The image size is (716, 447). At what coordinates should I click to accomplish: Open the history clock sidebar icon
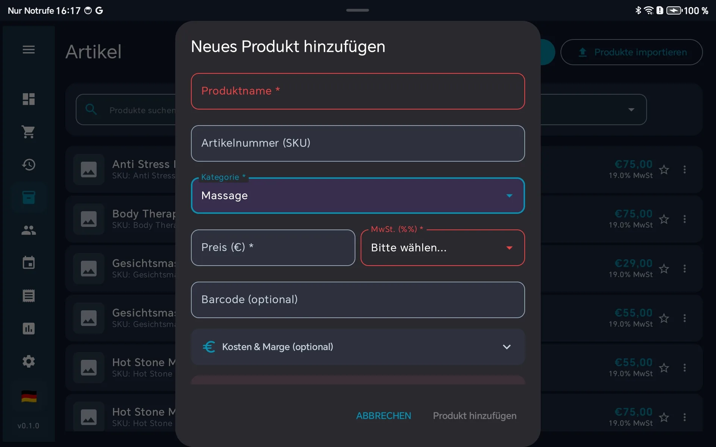point(29,165)
